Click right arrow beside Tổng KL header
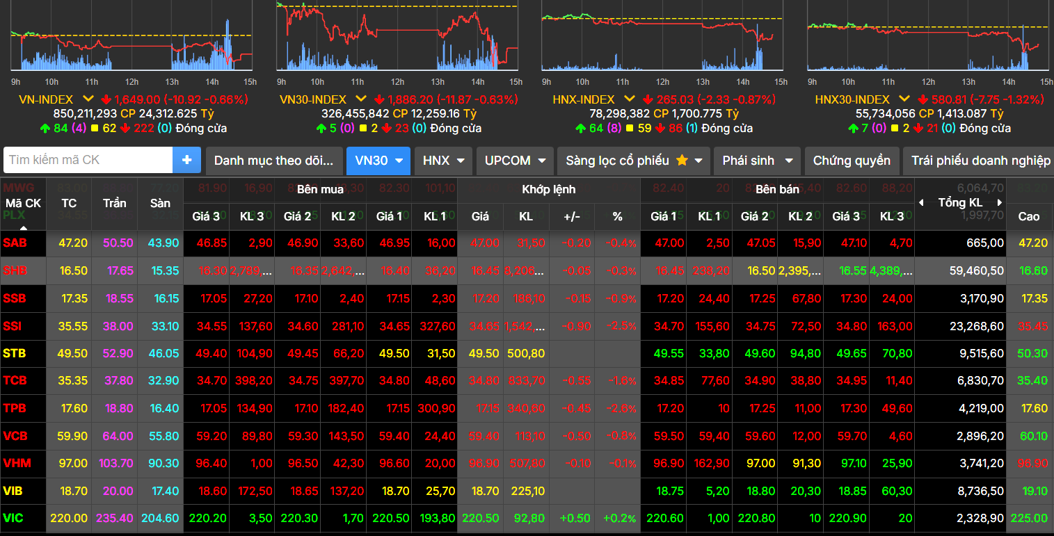 (x=1000, y=203)
